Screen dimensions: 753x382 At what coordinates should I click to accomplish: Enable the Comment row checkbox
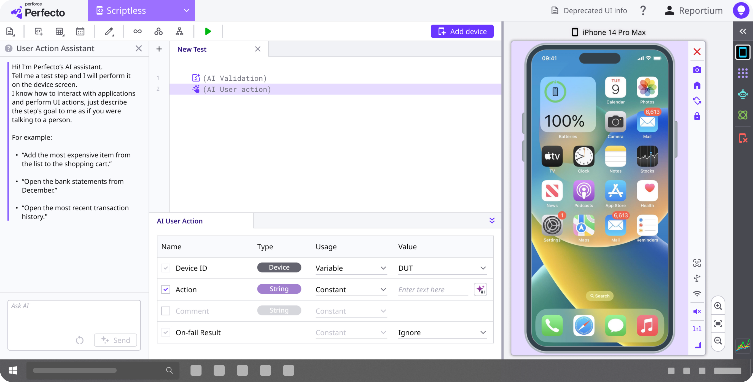166,311
